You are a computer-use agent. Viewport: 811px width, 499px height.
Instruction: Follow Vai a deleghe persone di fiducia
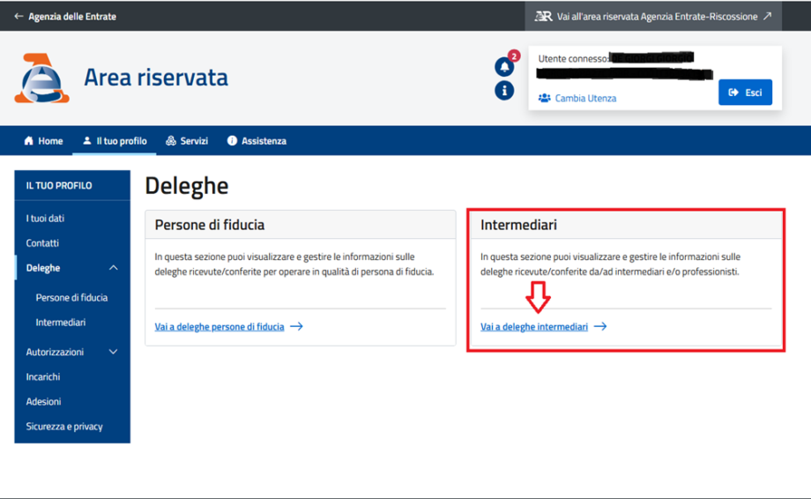[219, 326]
